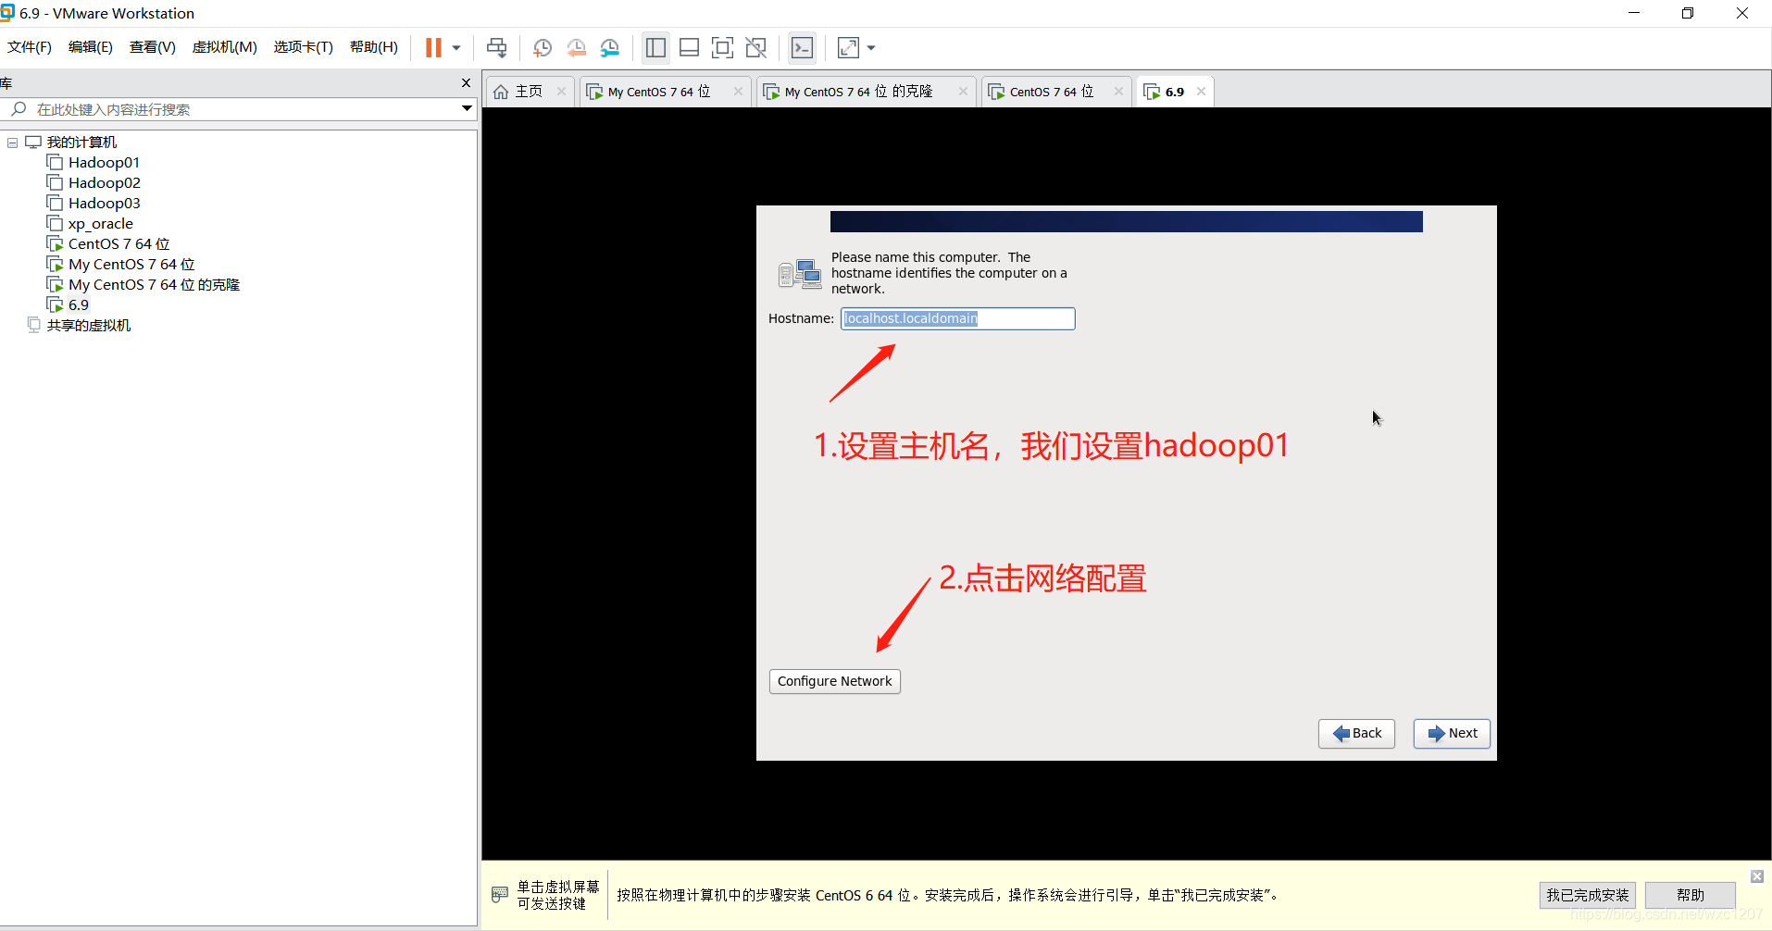
Task: Open the 帮助(H) menu
Action: (374, 47)
